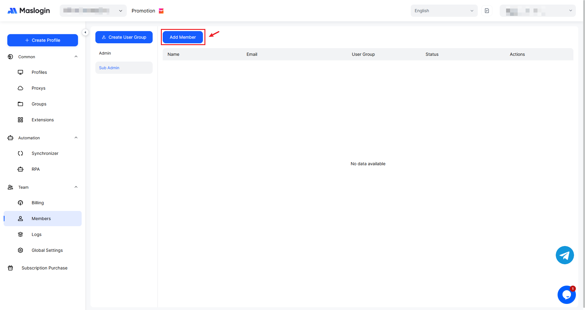
Task: Collapse the Automation section
Action: [76, 138]
